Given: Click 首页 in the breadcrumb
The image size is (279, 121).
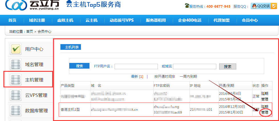Looking at the screenshot, I should tap(30, 32).
